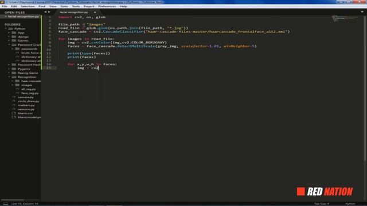The image size is (367, 206).
Task: Open all_reg.py in the sidebar
Action: [x=29, y=89]
